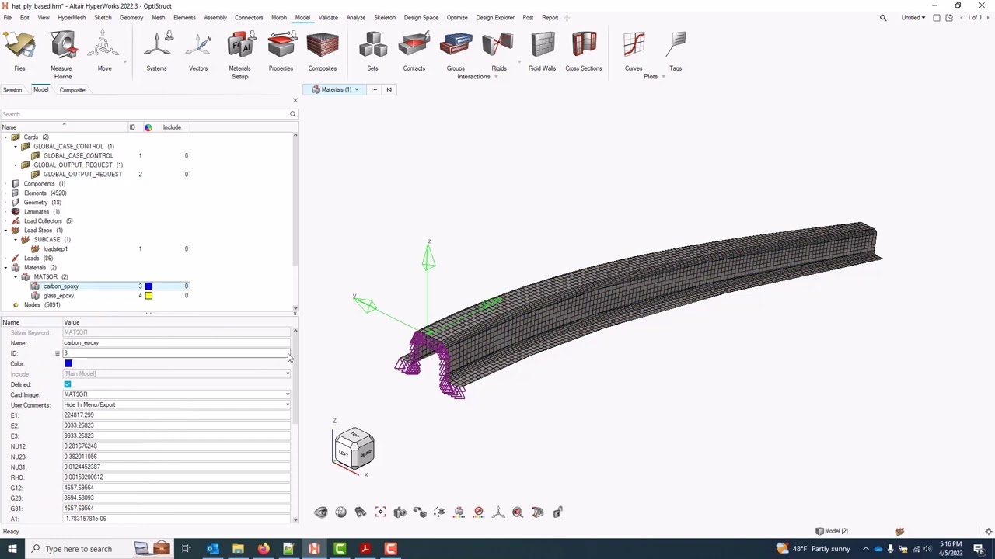Image resolution: width=995 pixels, height=559 pixels.
Task: Open the Groups tool
Action: coord(456,52)
